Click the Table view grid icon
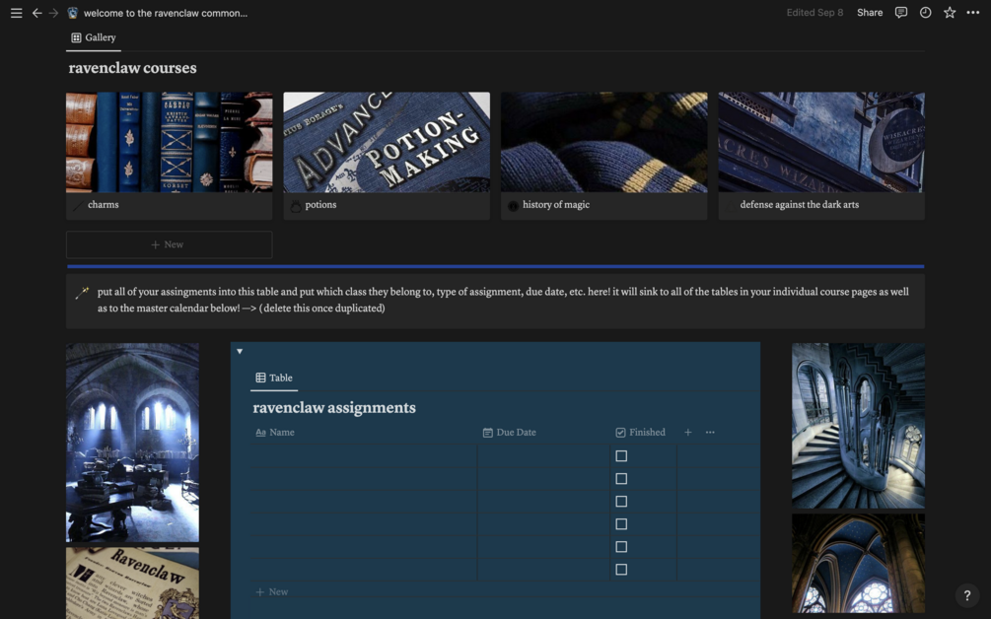This screenshot has width=991, height=619. click(x=260, y=378)
